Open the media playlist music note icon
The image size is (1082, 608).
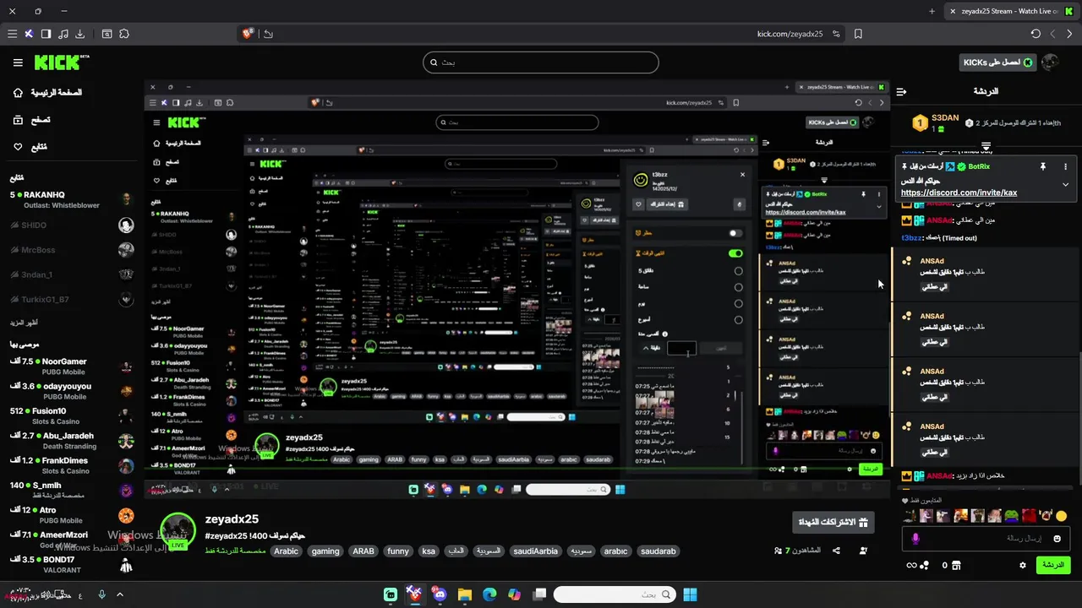coord(63,34)
